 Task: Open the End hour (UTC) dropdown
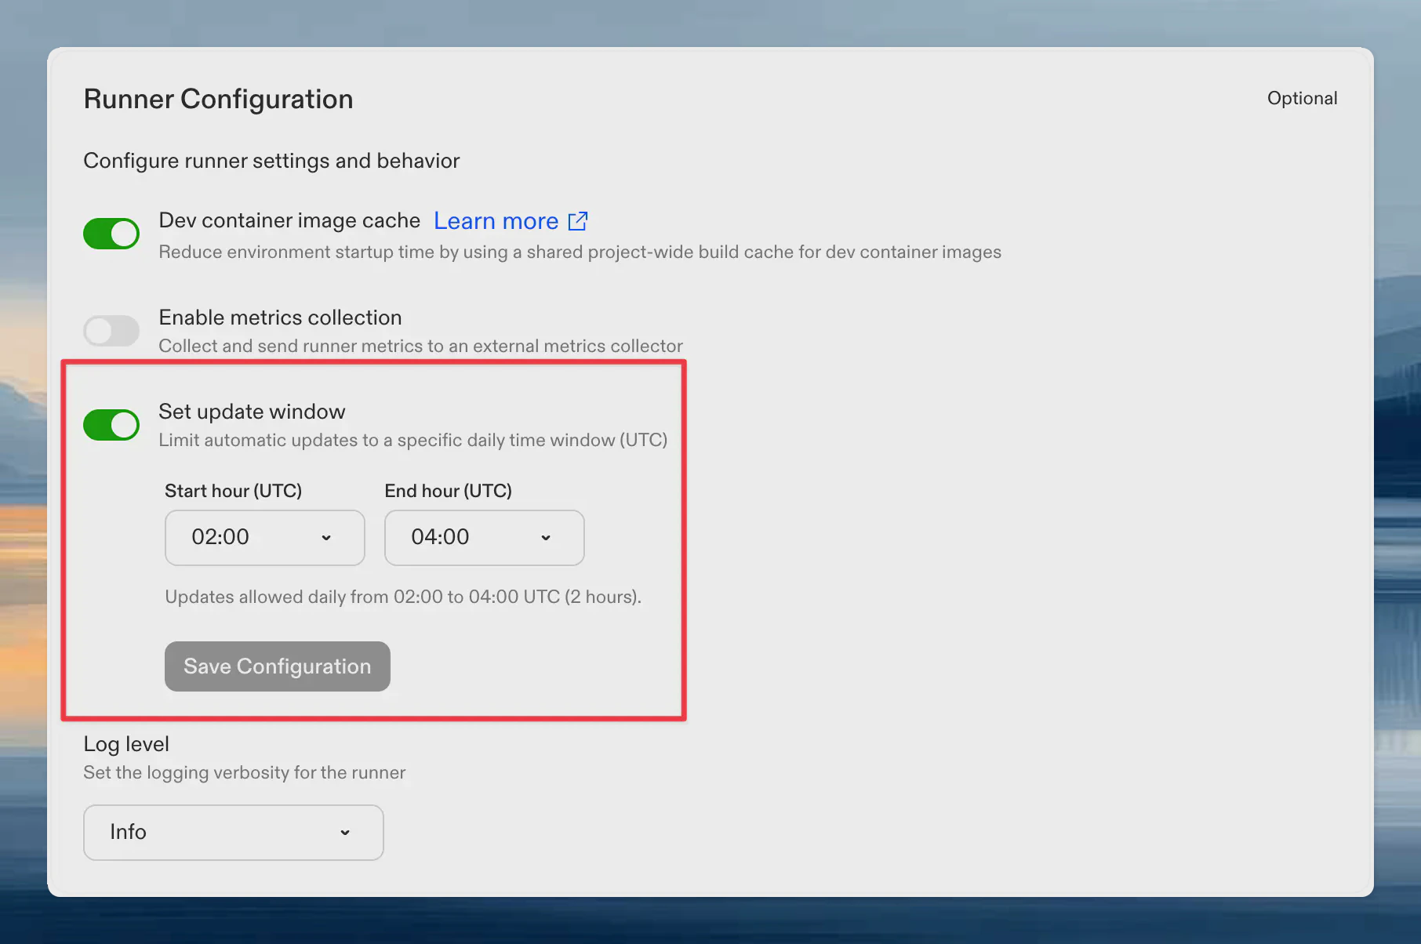tap(484, 538)
